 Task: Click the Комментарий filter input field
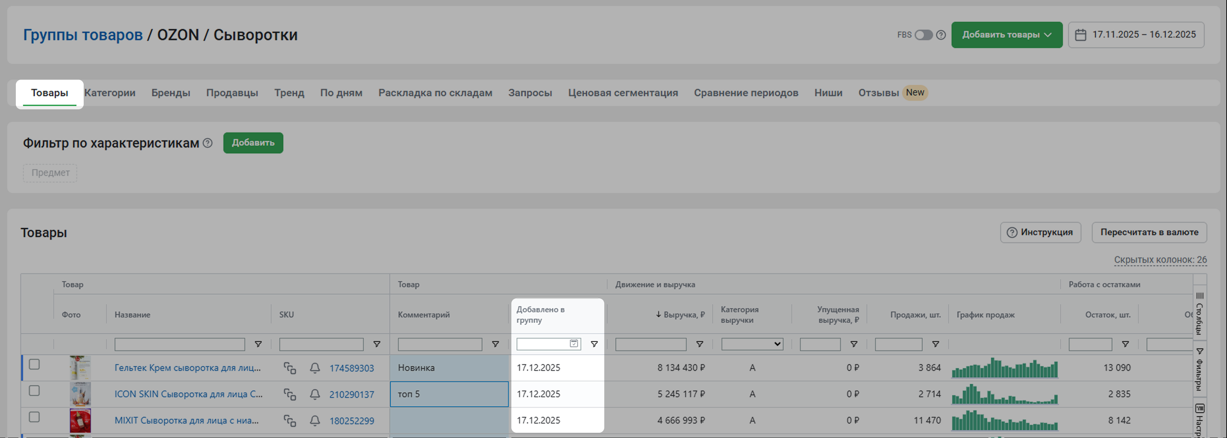coord(440,344)
